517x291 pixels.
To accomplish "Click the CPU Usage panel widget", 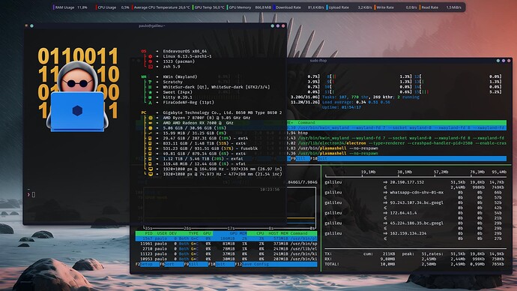I will (112, 7).
